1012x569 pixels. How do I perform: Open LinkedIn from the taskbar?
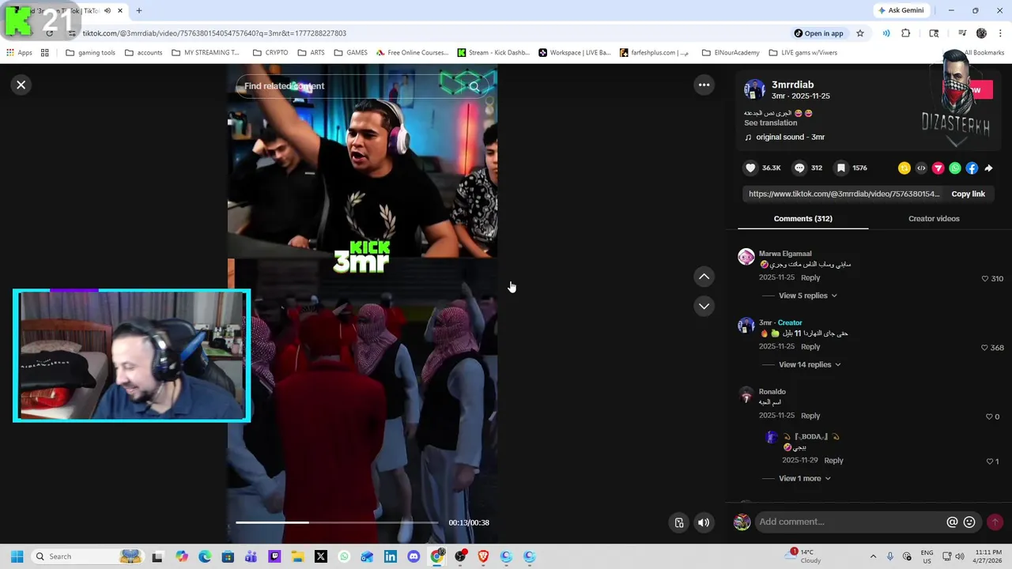391,556
